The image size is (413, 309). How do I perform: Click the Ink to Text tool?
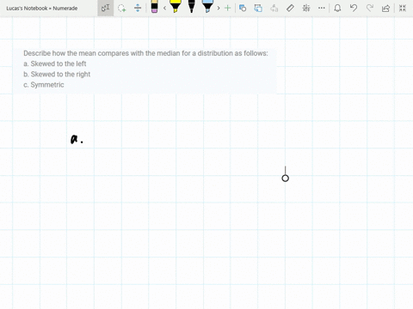click(274, 8)
